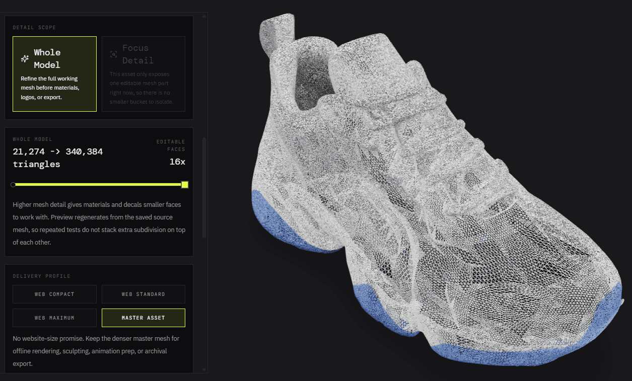Viewport: 632px width, 381px height.
Task: Click the '21,274 -> 340,384 triangles' text
Action: (x=58, y=158)
